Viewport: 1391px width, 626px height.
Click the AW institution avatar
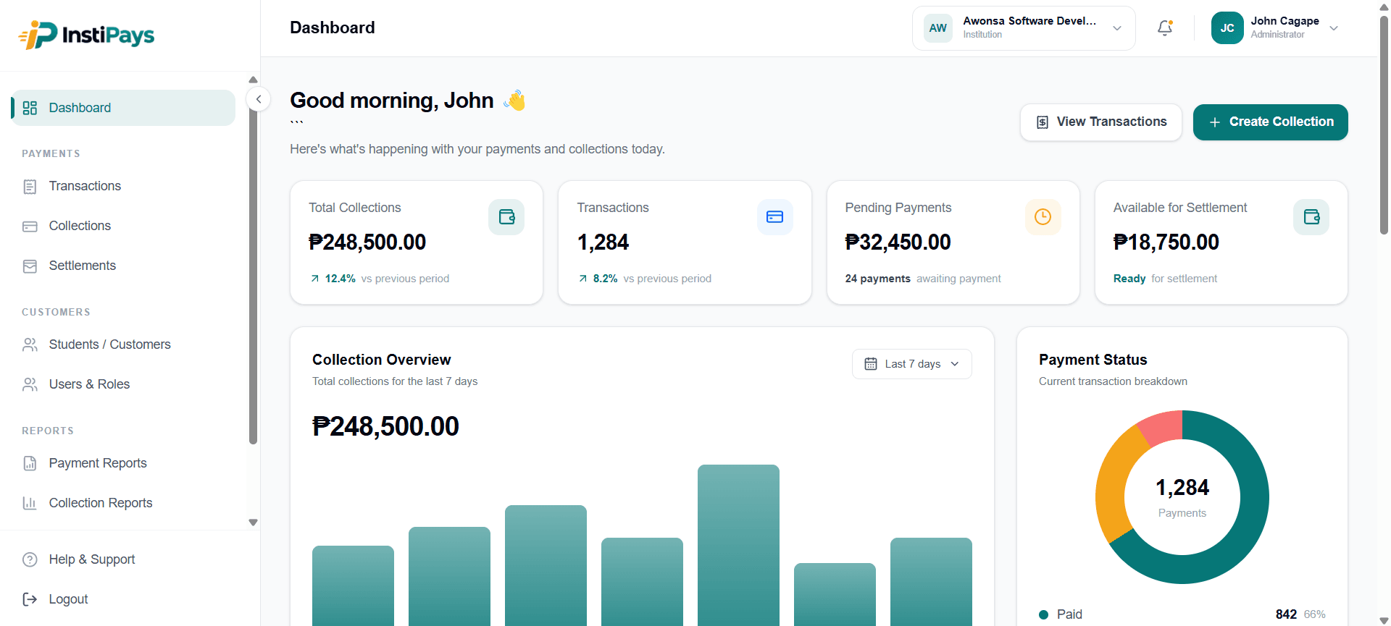938,28
